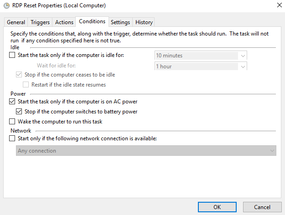This screenshot has width=285, height=215.
Task: Close the RDP Reset Properties dialog
Action: [279, 5]
